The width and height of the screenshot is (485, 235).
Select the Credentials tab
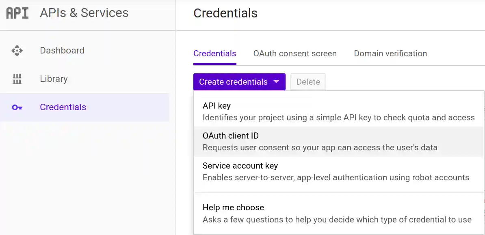pos(214,53)
